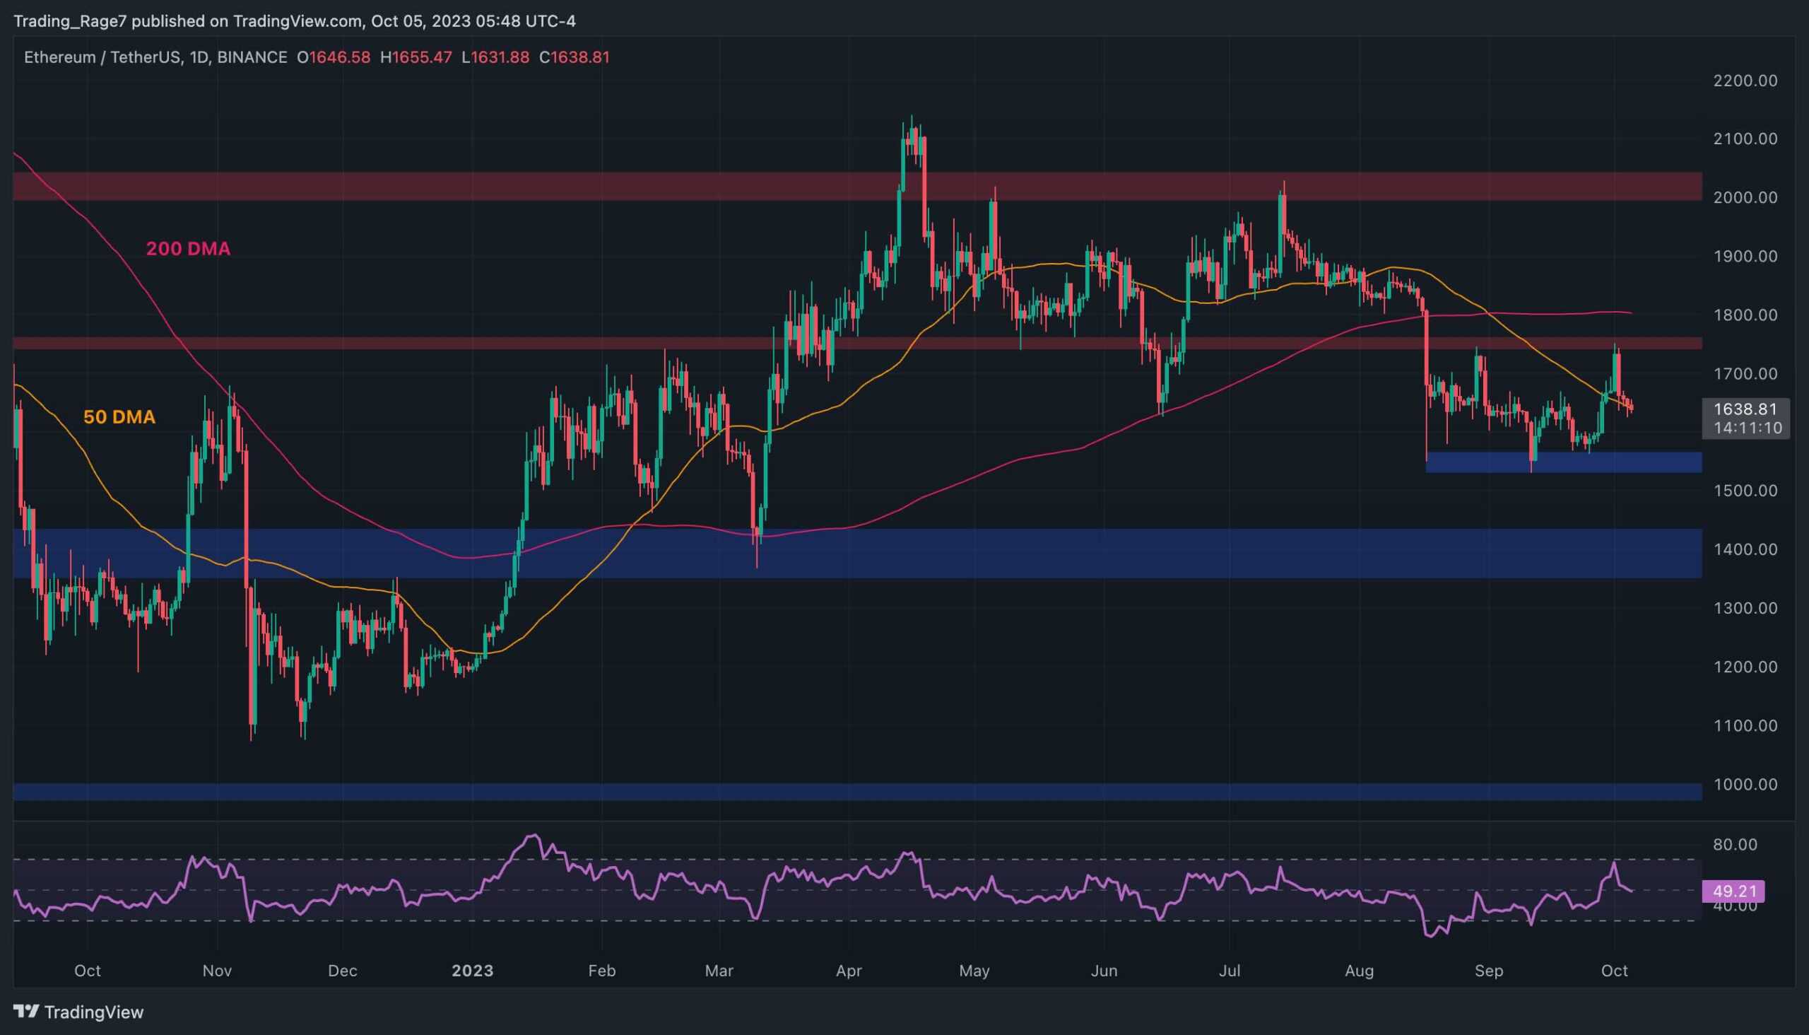Click the 1400.00 price axis label

click(x=1745, y=549)
